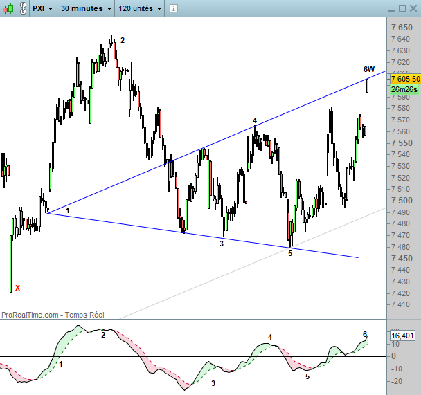Click indicator label 6 in oscillator panel
Image resolution: width=421 pixels, height=395 pixels.
(365, 334)
